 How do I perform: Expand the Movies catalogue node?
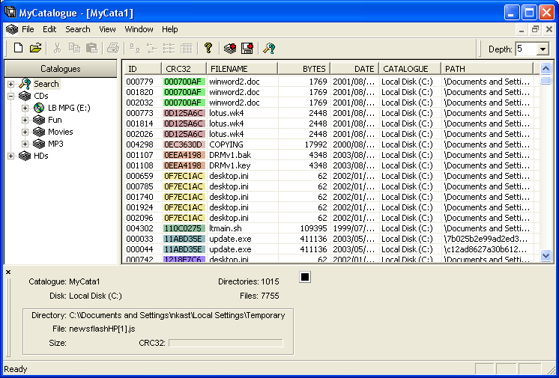click(25, 132)
